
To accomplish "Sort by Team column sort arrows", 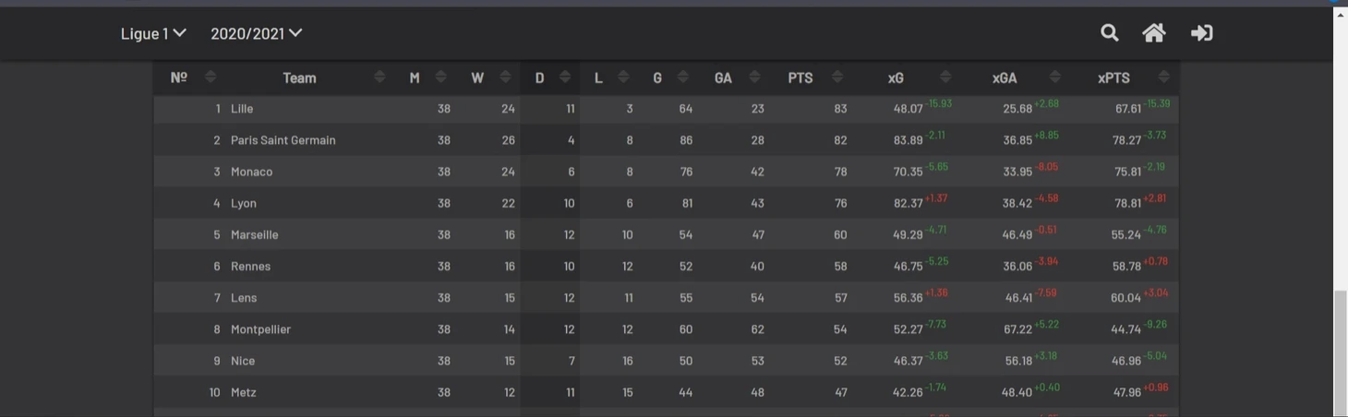I will [x=379, y=77].
